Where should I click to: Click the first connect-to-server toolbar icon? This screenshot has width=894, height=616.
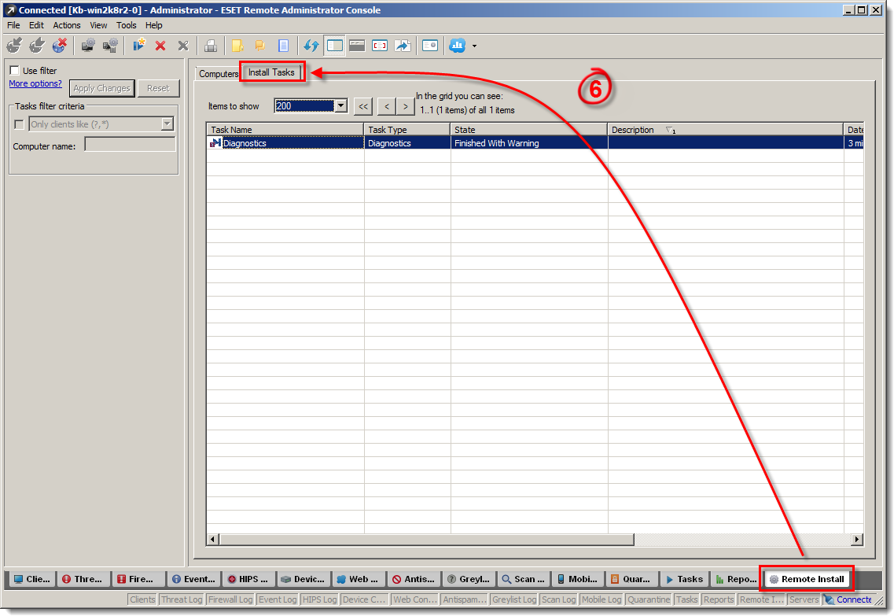14,45
